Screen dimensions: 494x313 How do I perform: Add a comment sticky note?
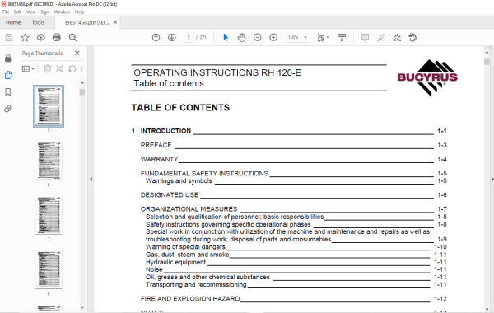click(365, 38)
